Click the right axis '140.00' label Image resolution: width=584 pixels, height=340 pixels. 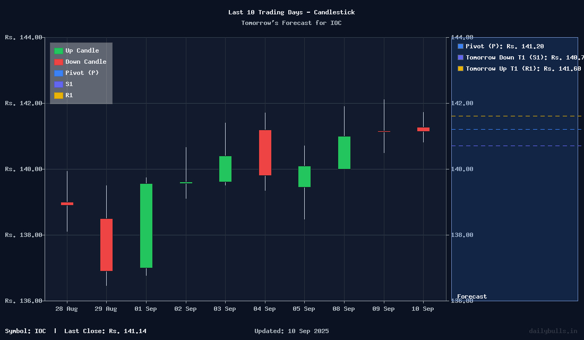tap(462, 169)
